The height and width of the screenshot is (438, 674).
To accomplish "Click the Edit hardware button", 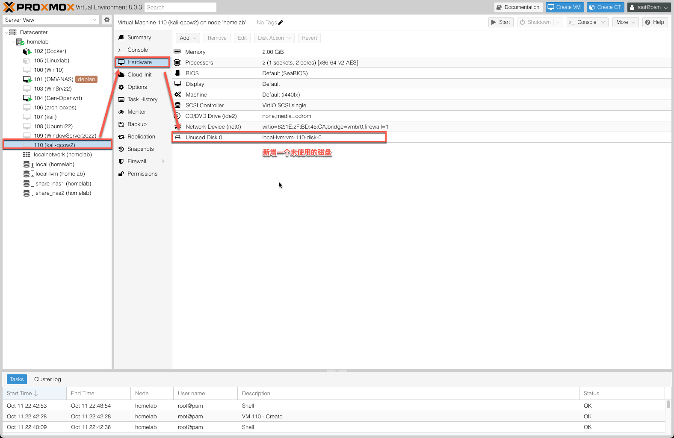I will click(x=242, y=38).
